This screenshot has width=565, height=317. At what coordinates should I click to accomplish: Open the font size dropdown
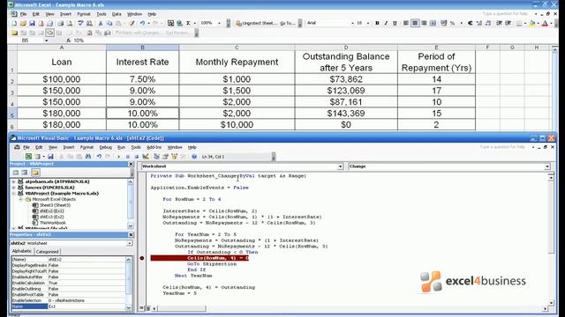(368, 23)
